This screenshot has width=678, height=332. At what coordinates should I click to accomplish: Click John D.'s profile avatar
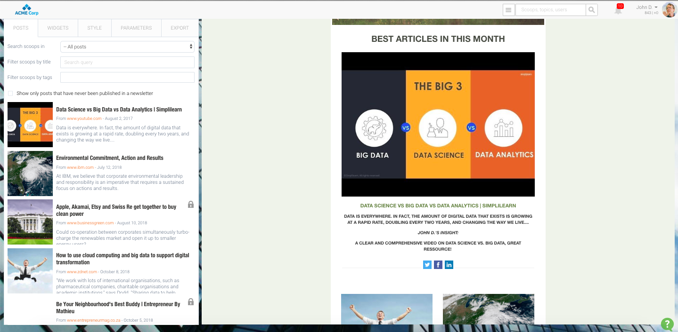pyautogui.click(x=669, y=9)
